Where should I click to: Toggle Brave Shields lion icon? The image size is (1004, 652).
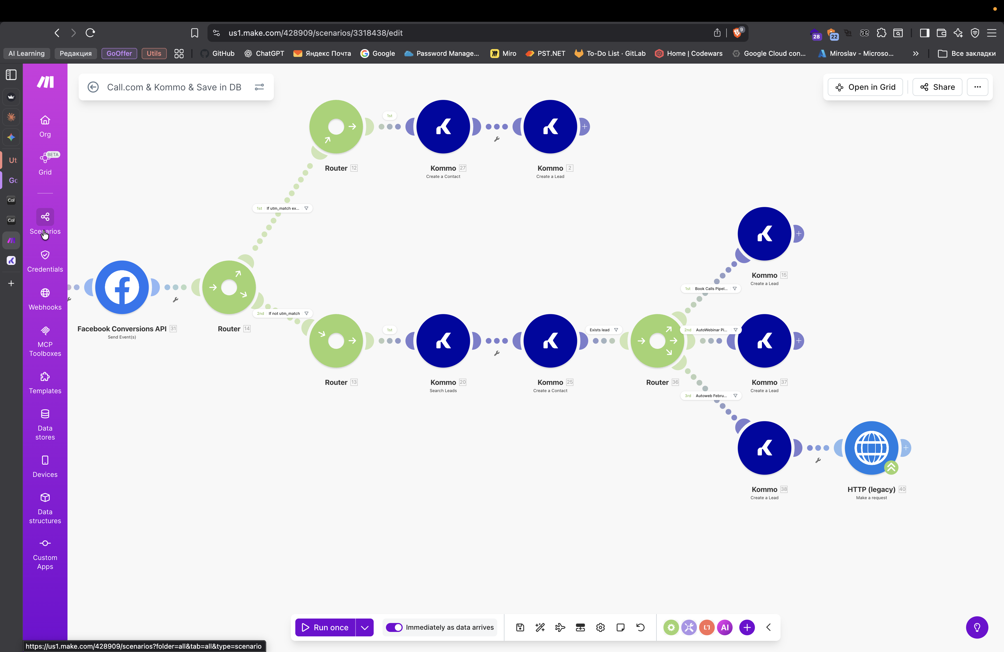tap(737, 33)
